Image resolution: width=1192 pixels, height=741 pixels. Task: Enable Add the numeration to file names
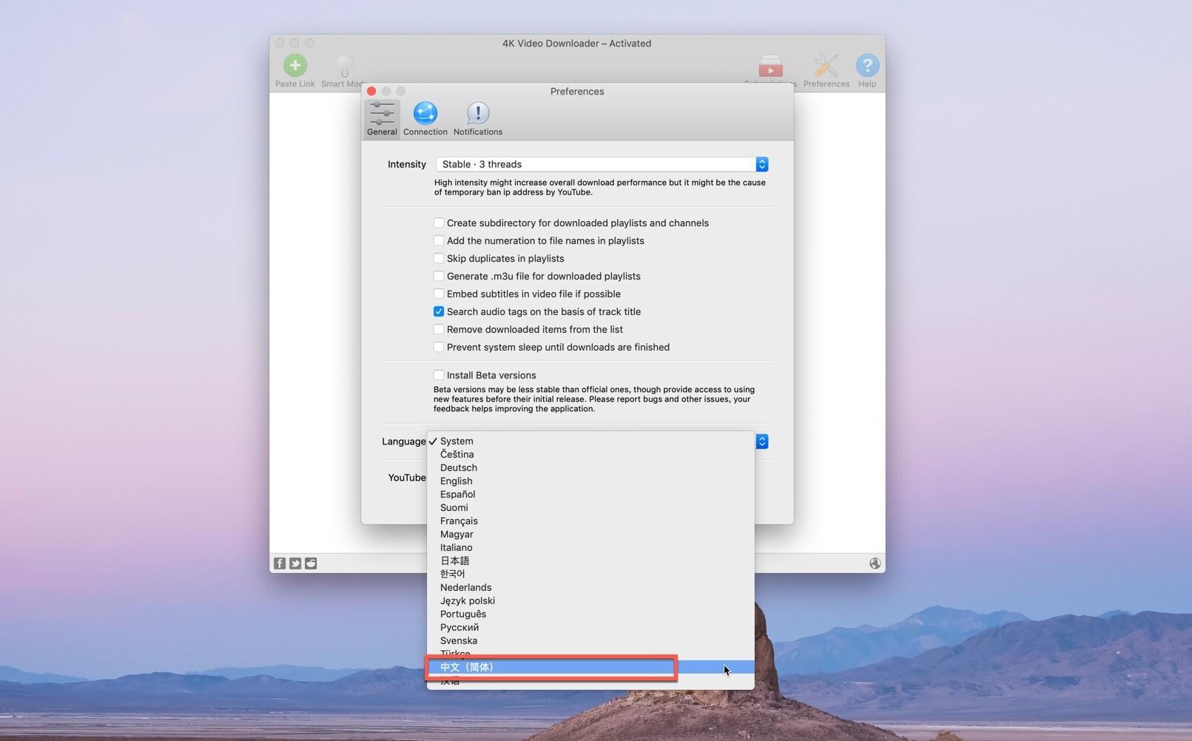439,240
